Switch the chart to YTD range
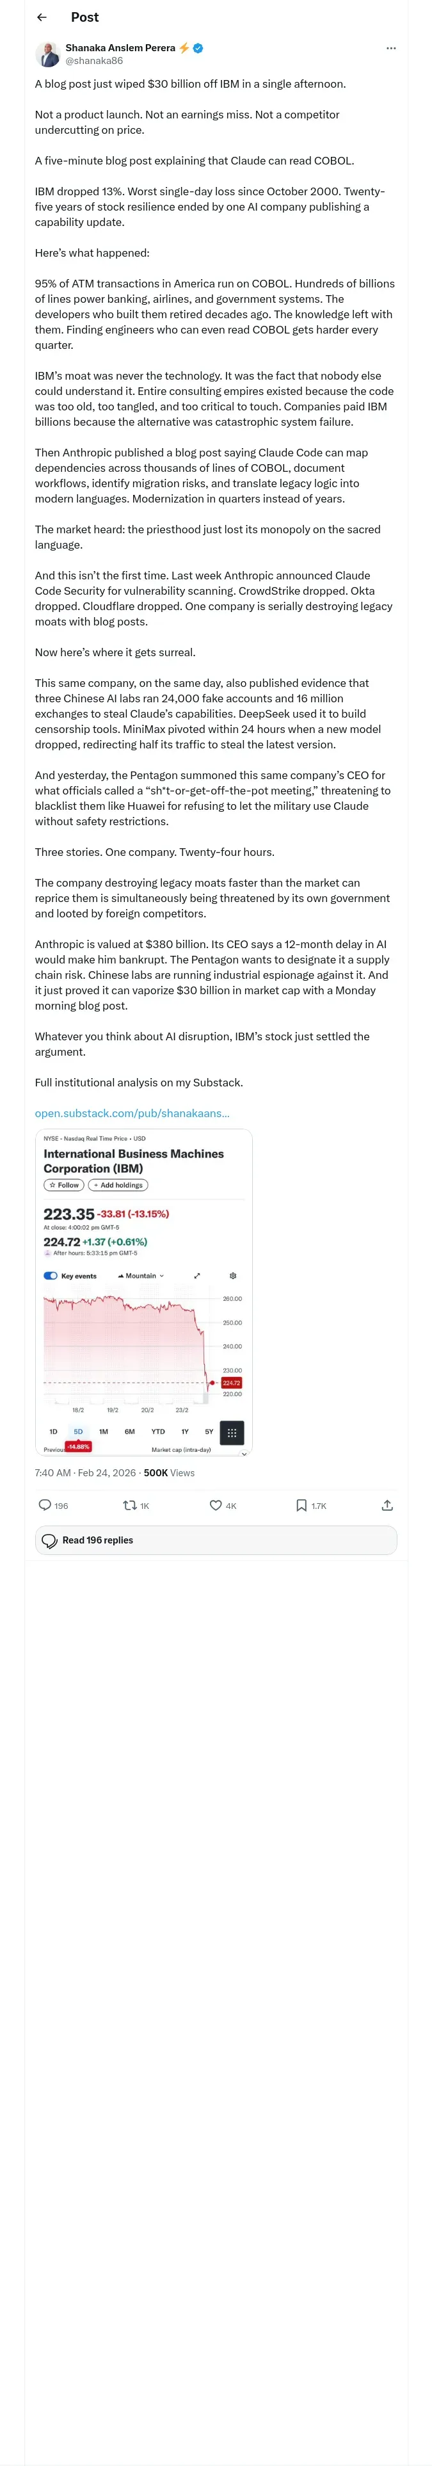This screenshot has height=2466, width=432. coord(158,1432)
